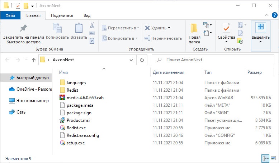Open the address bar history dropdown
The width and height of the screenshot is (279, 163).
click(x=131, y=60)
